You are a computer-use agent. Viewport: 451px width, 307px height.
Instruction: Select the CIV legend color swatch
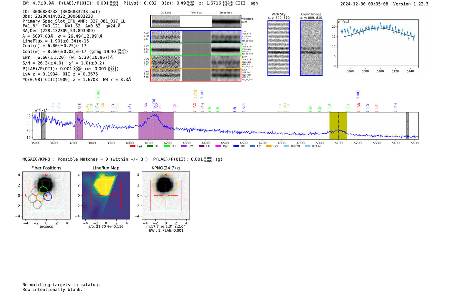coord(184,146)
